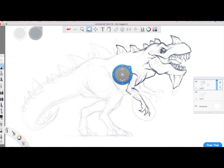This screenshot has width=224, height=168.
Task: Adjust the Layer2 blue opacity slider
Action: click(217, 85)
